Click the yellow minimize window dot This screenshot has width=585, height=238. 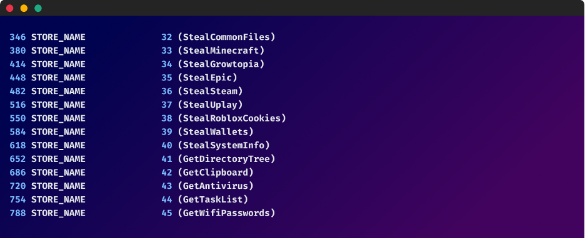point(24,8)
